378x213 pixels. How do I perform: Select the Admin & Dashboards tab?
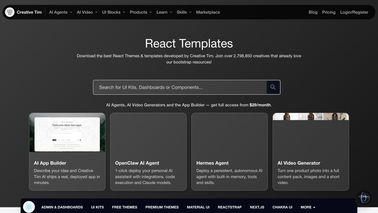point(62,207)
